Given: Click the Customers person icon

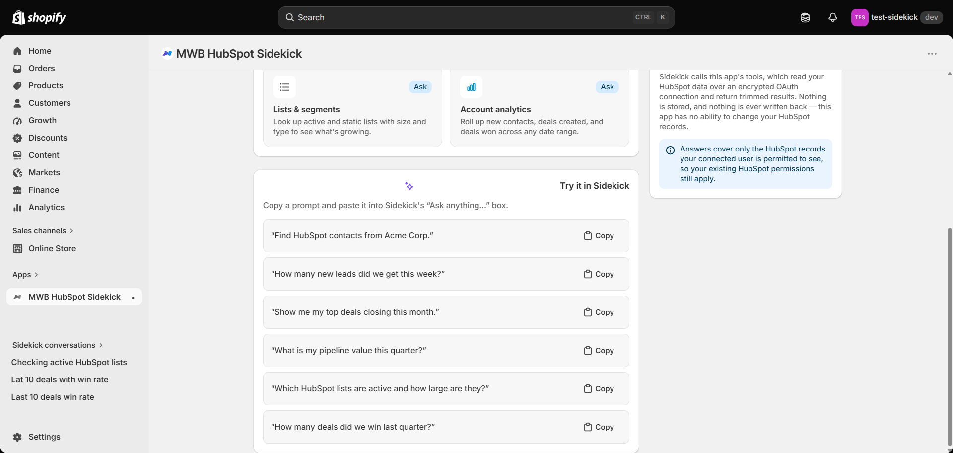Looking at the screenshot, I should [17, 103].
